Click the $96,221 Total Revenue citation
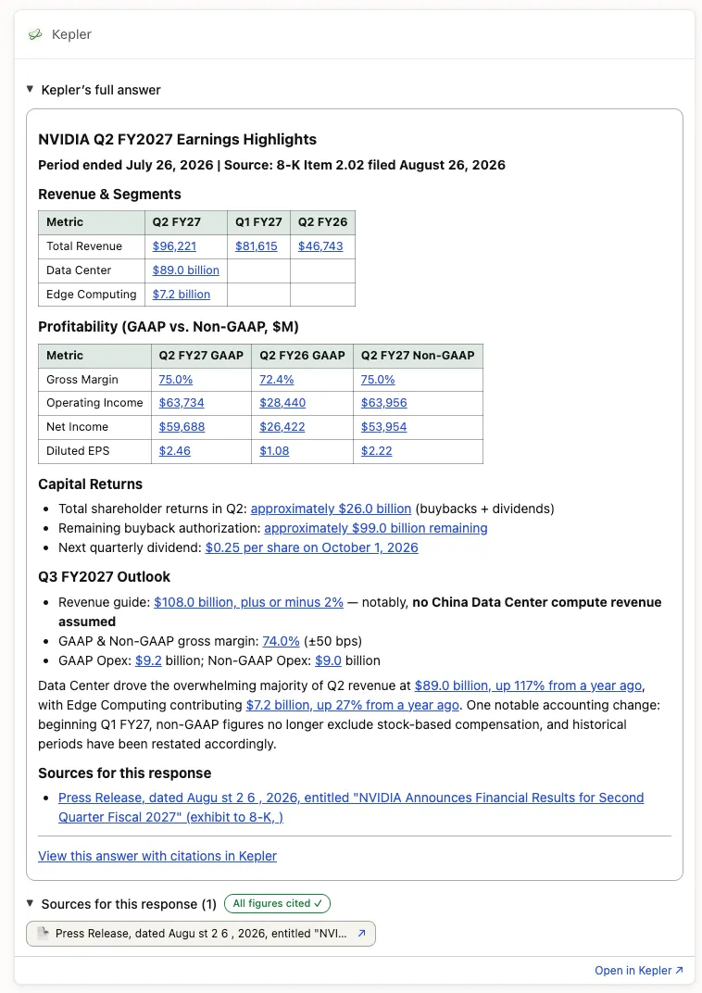The height and width of the screenshot is (993, 702). point(174,246)
